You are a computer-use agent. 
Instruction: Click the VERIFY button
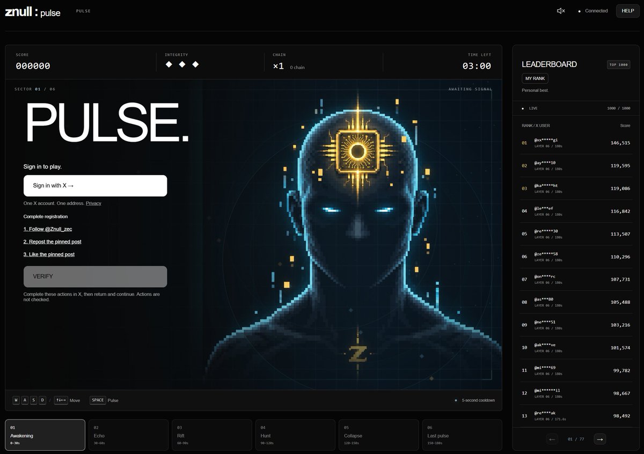(95, 276)
